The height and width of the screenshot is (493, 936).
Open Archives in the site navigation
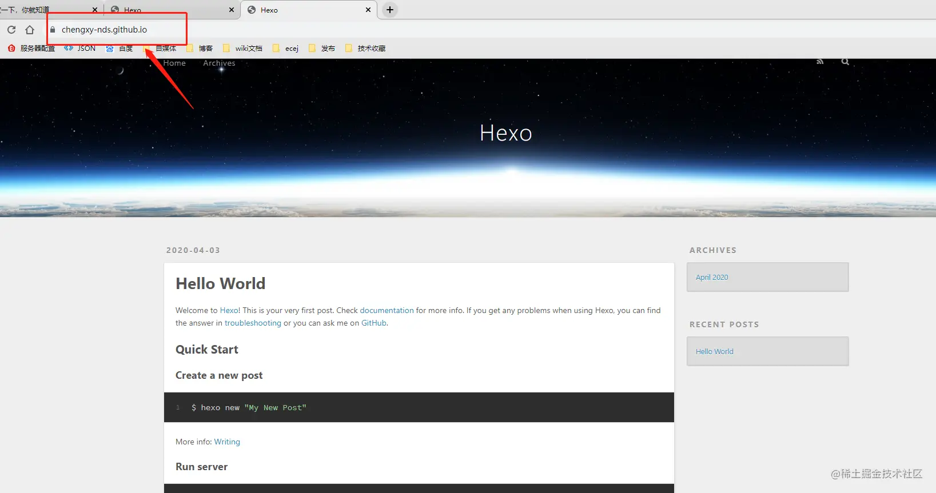pos(219,63)
